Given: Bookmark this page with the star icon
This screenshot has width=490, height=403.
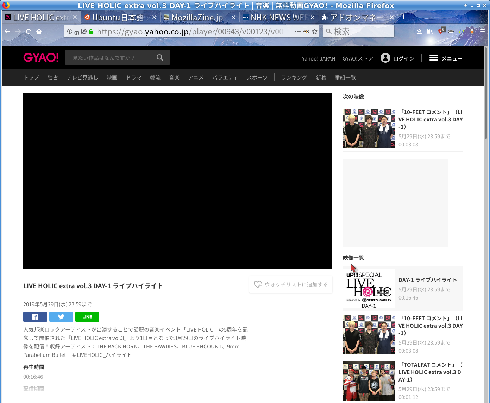Looking at the screenshot, I should click(314, 31).
